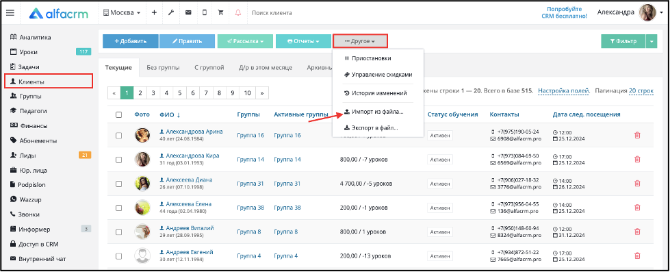Expand the arrow next to Фильтр
This screenshot has width=670, height=272.
coord(652,42)
